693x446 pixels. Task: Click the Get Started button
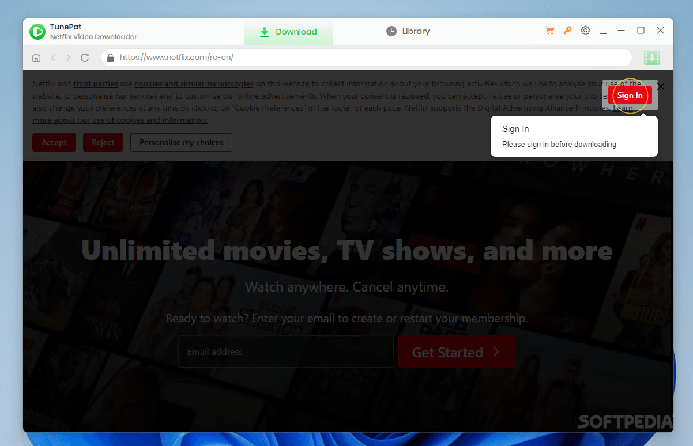457,351
